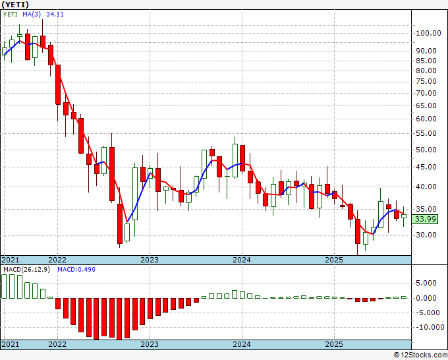Click the 65.00 price axis label

pos(426,105)
